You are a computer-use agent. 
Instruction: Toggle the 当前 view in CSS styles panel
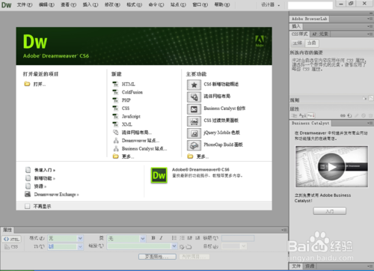click(x=311, y=43)
